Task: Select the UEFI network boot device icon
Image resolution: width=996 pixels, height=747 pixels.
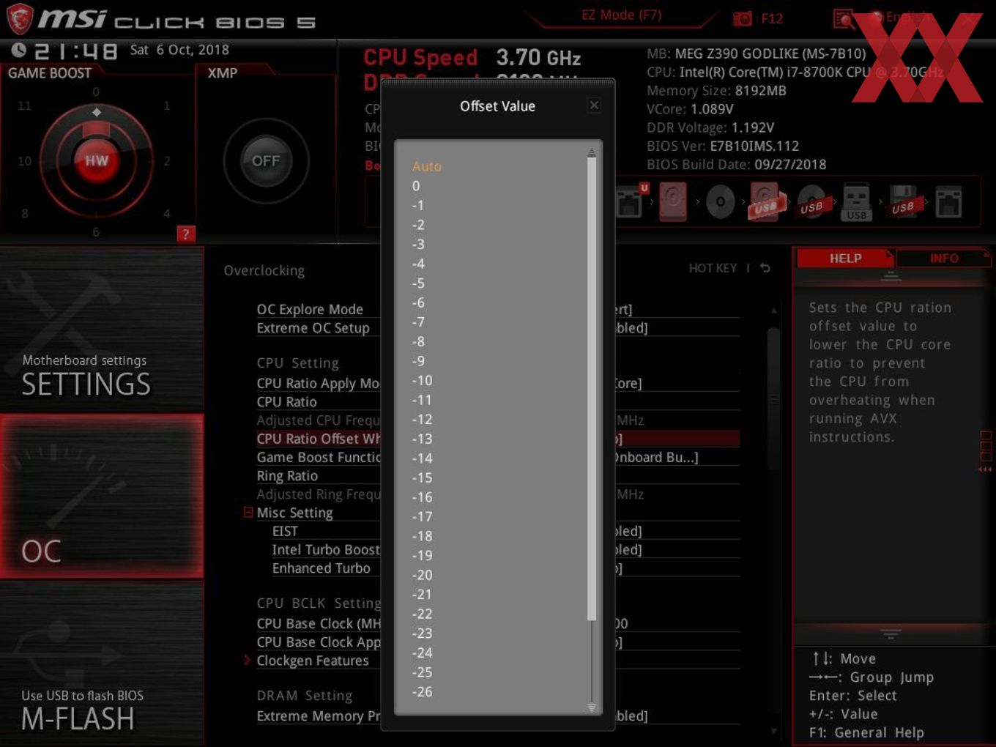Action: point(631,201)
